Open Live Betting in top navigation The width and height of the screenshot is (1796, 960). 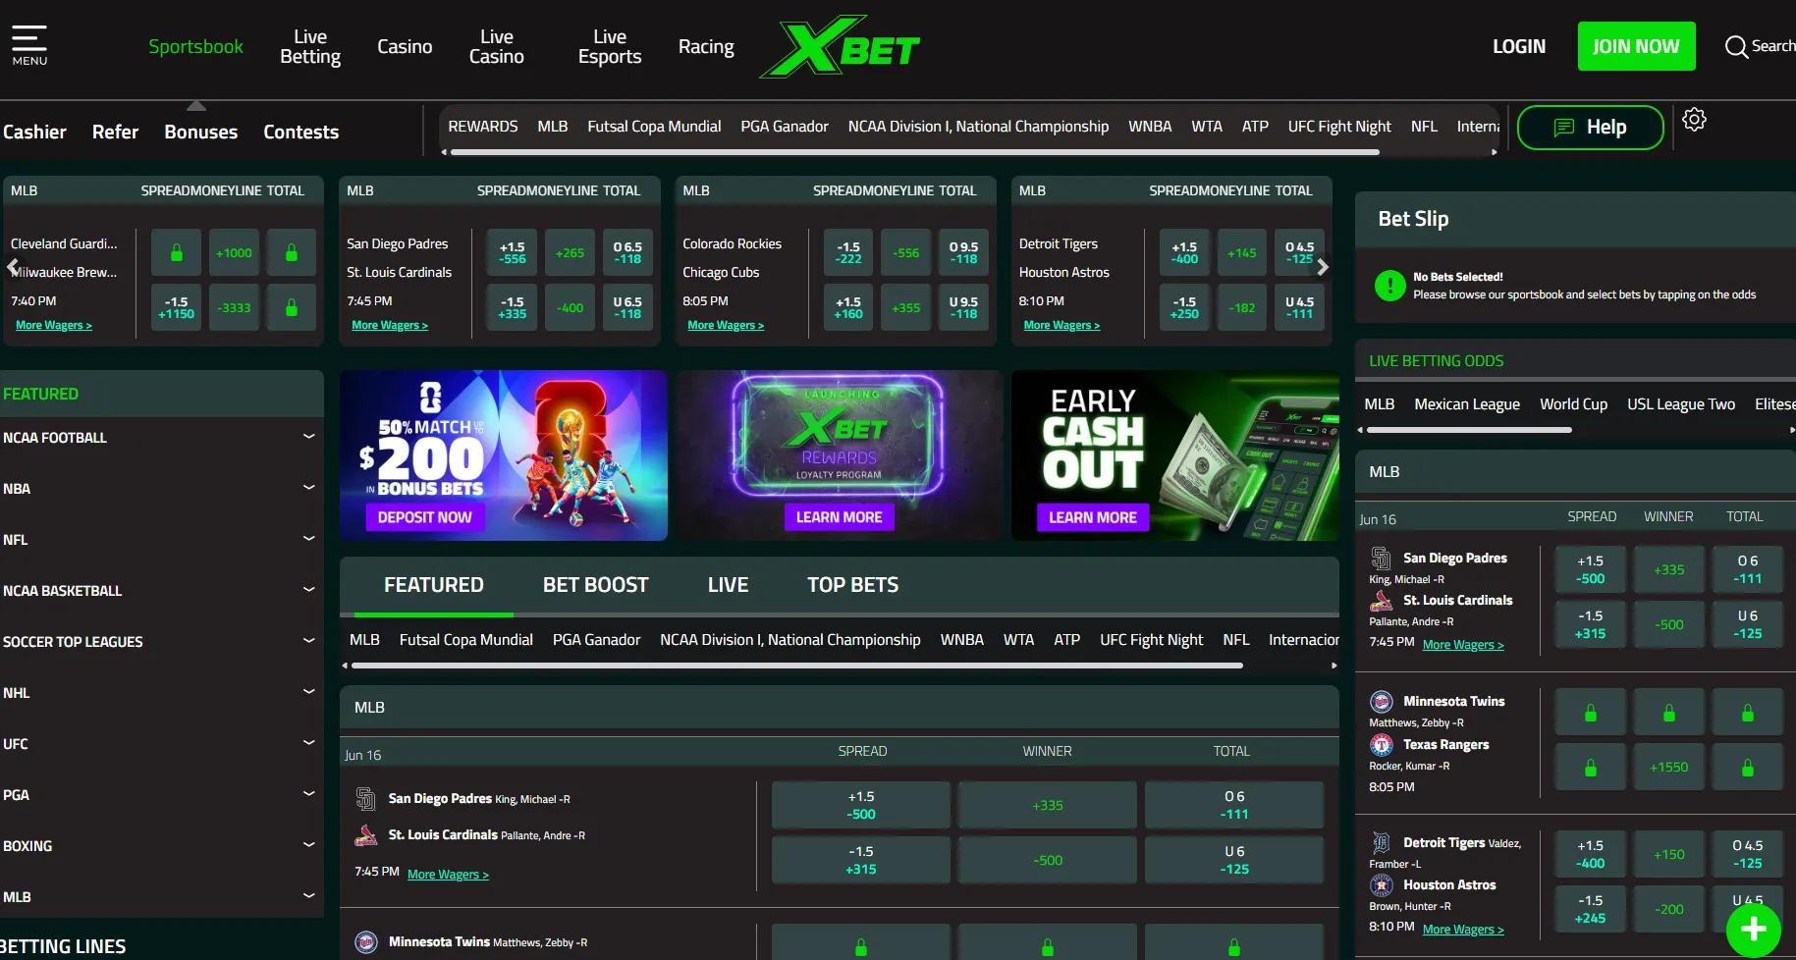click(x=310, y=46)
